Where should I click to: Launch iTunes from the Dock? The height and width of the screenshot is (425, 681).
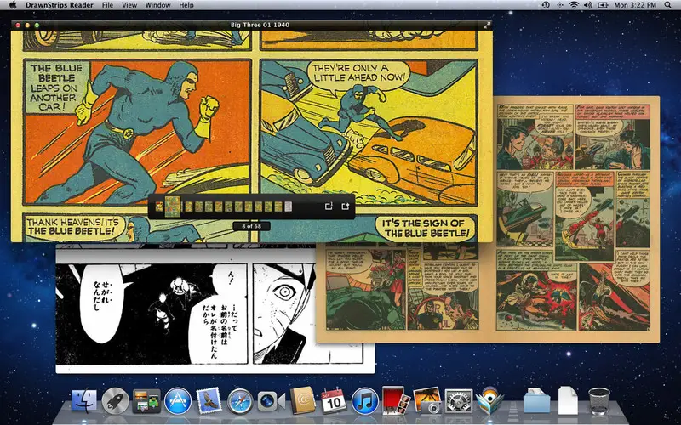(365, 400)
